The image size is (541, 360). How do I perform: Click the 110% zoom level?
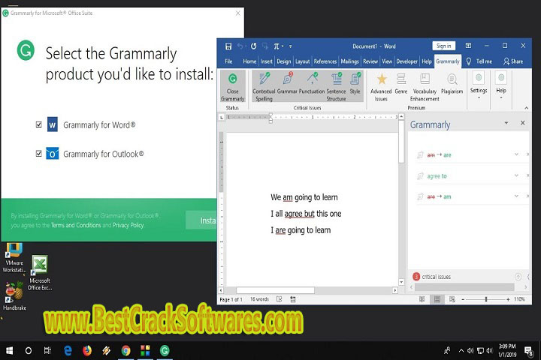pos(519,299)
